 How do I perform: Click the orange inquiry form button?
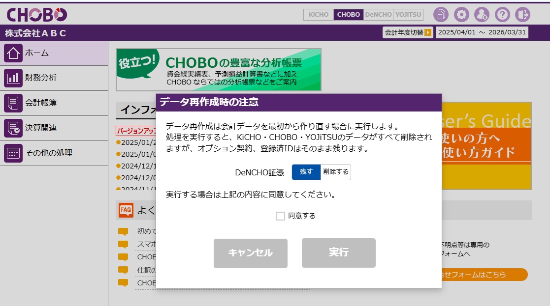485,275
